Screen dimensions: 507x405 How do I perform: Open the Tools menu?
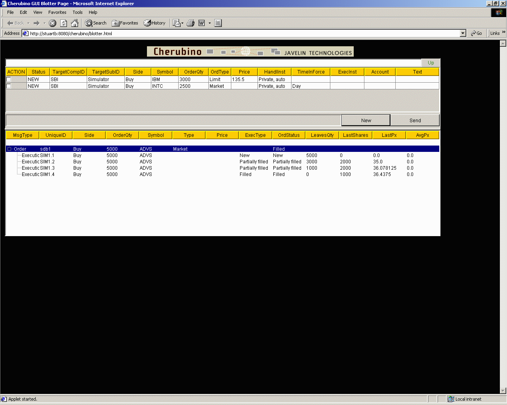[x=77, y=12]
